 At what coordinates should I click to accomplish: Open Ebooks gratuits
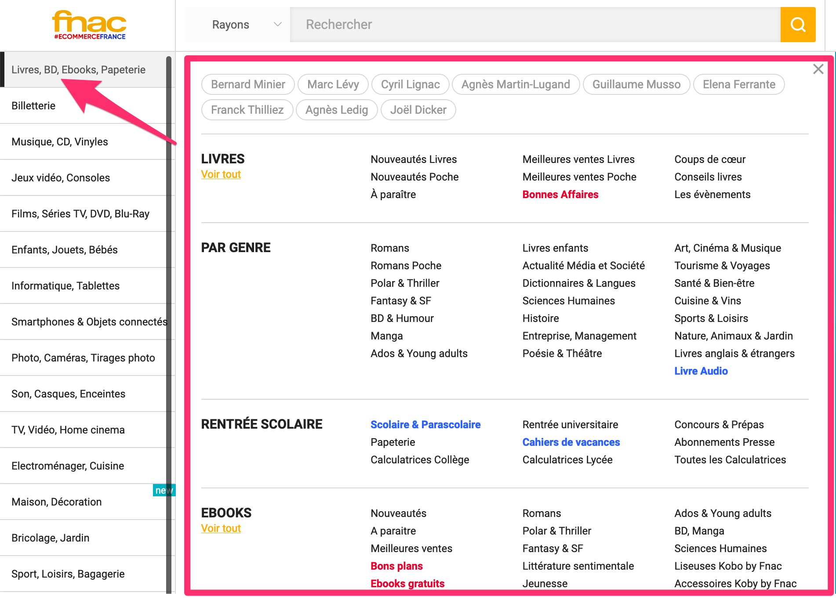click(407, 584)
